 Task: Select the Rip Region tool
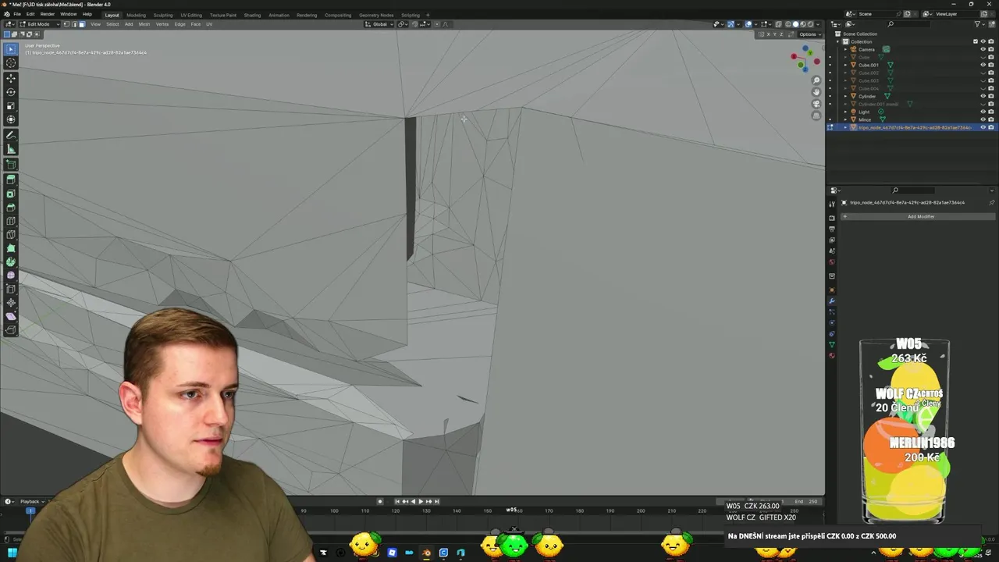point(11,330)
